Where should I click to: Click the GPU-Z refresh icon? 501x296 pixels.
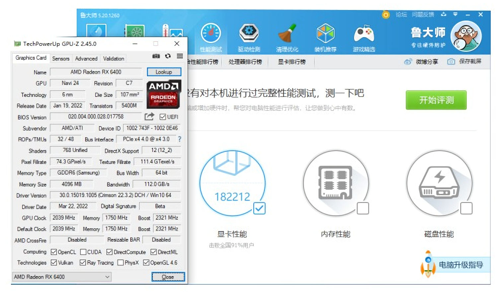[168, 56]
